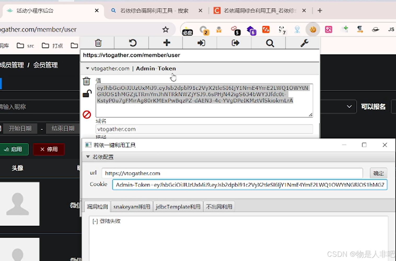Select the snakeyaml利用 tab
Image resolution: width=396 pixels, height=261 pixels.
[132, 207]
